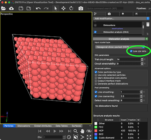Screen dimensions: 151x140
Task: Select the translate move tool icon
Action: click(63, 8)
